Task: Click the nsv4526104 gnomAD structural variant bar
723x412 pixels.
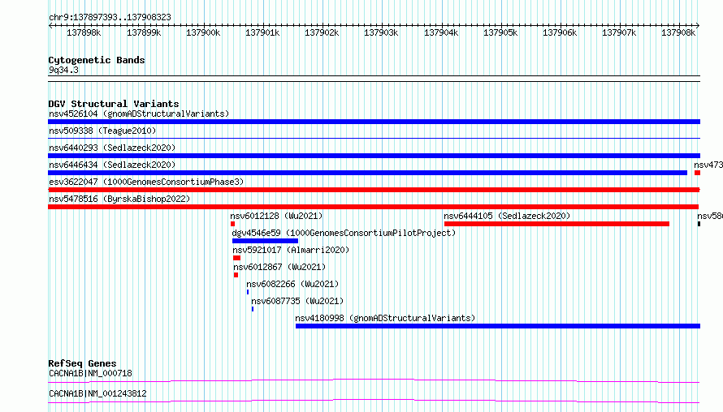Action: pos(374,122)
